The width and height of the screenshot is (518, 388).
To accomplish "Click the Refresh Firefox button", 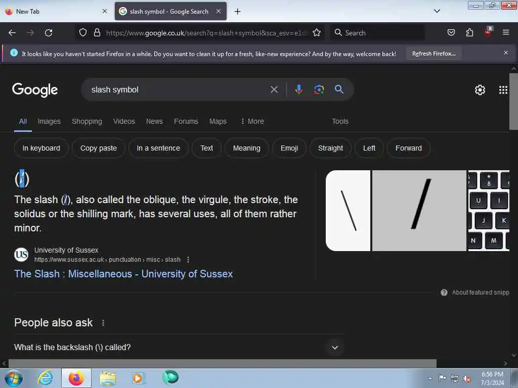I will click(434, 54).
